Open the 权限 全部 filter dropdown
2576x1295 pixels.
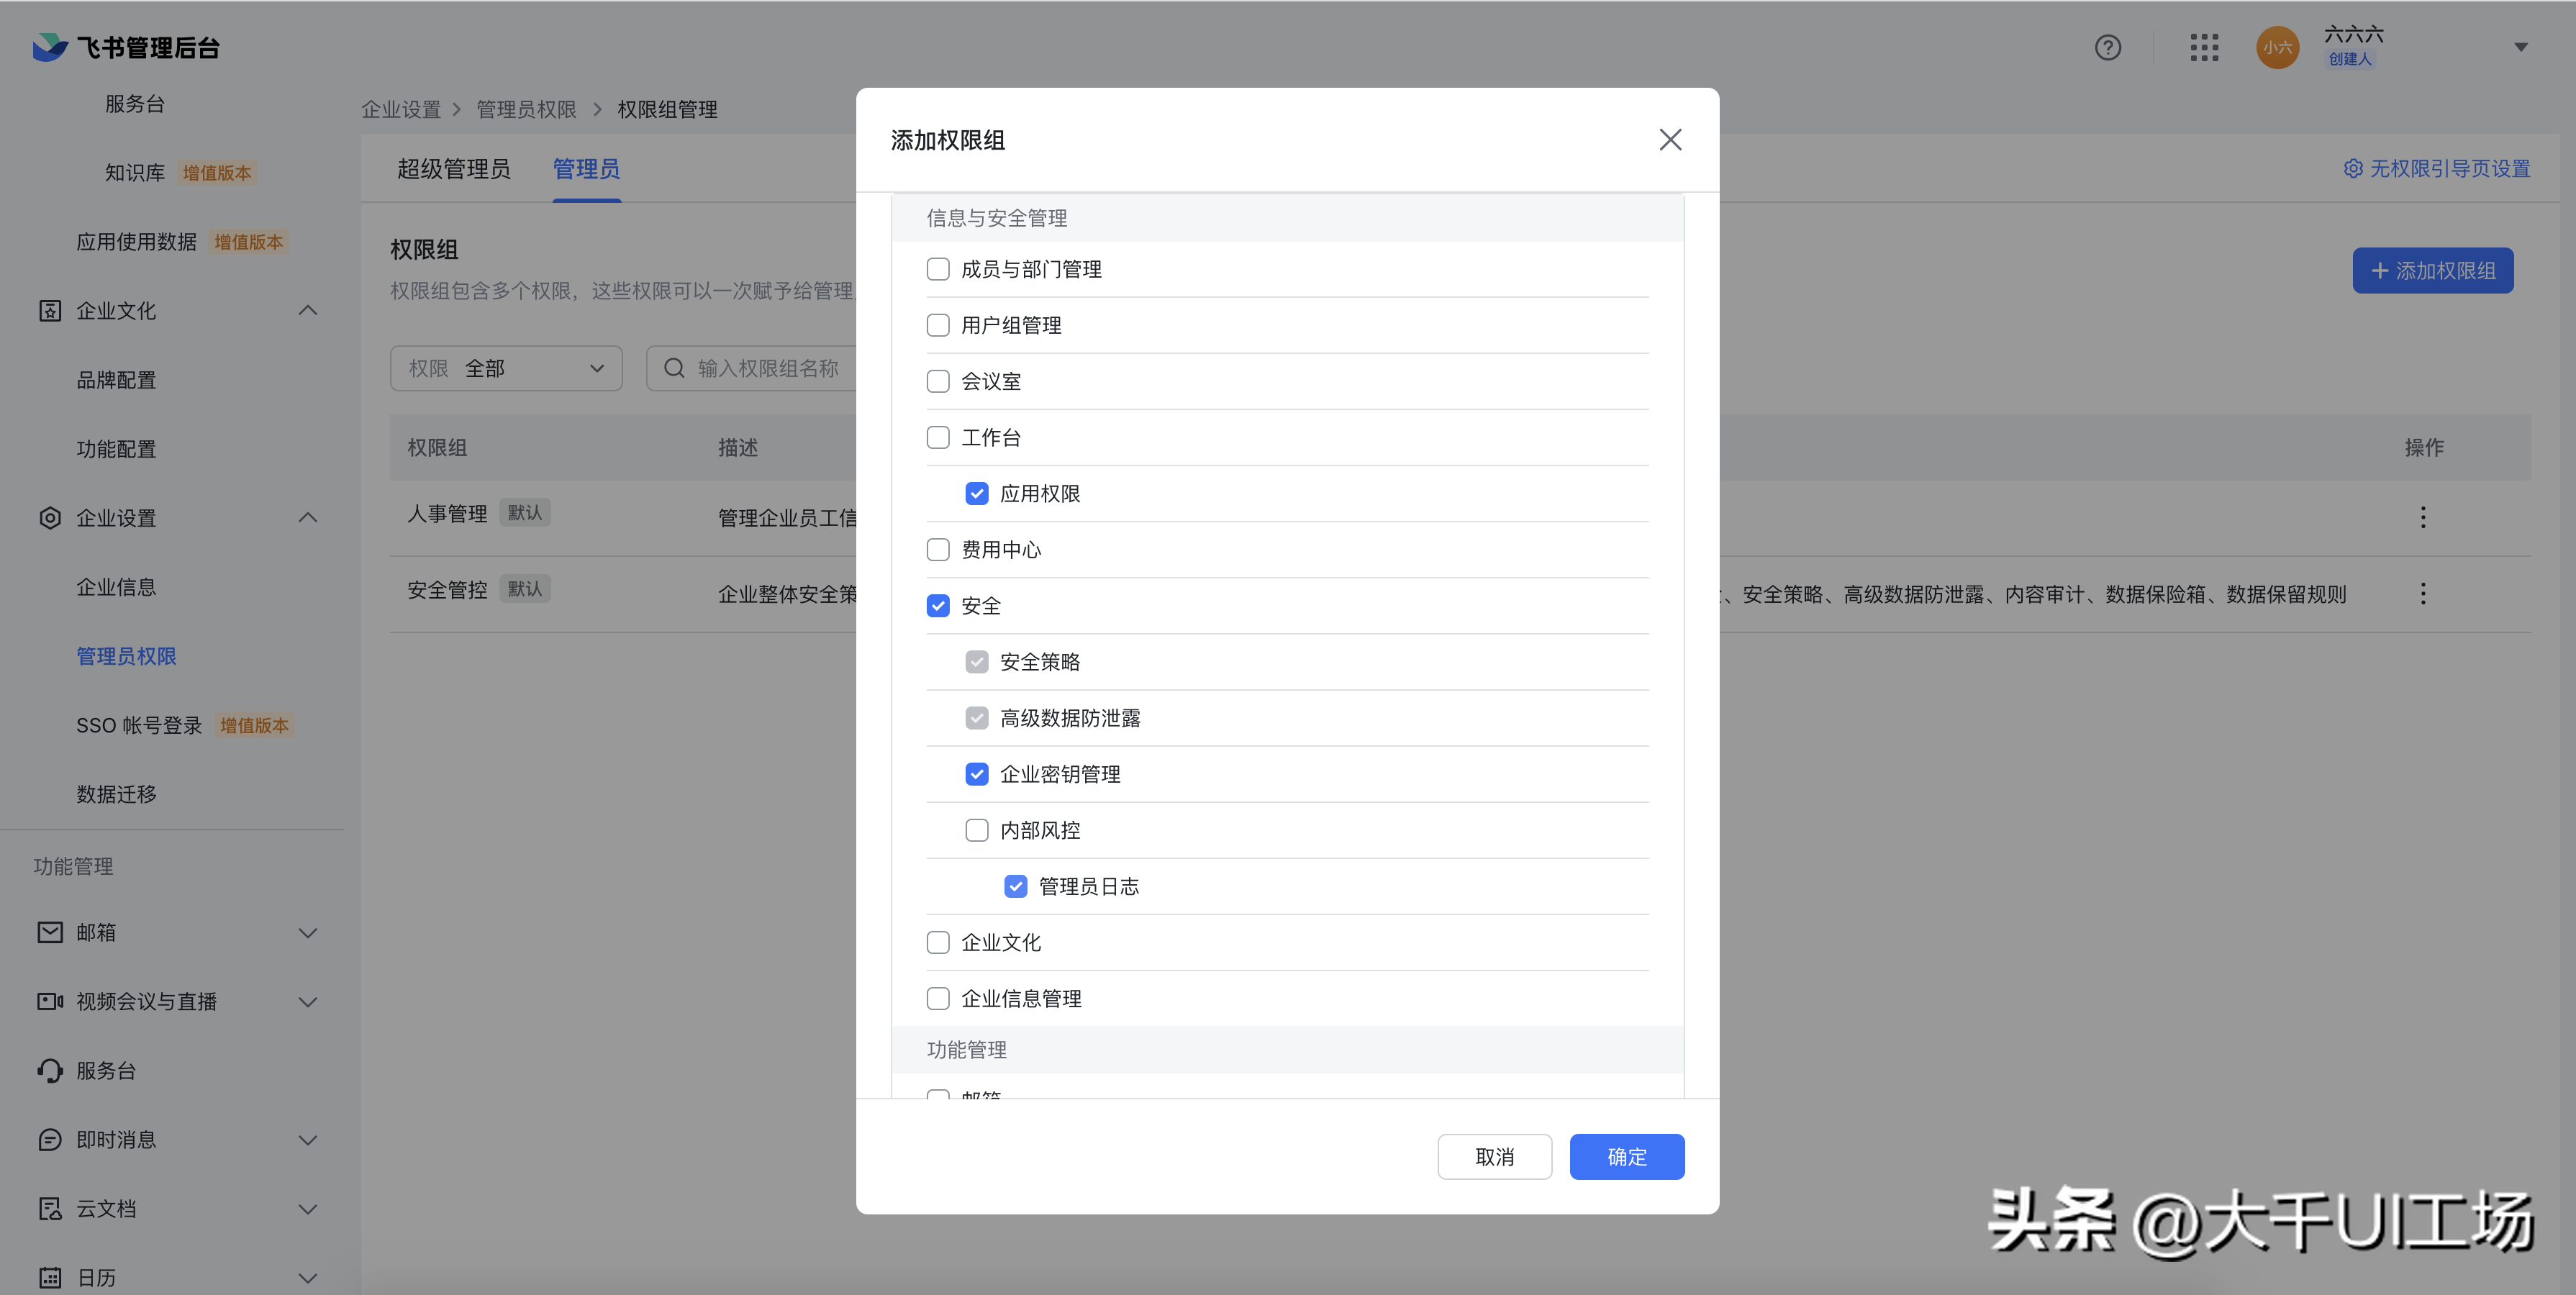tap(506, 368)
